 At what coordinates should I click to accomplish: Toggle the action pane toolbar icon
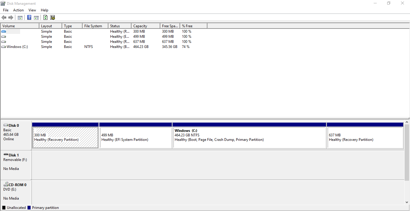click(36, 17)
